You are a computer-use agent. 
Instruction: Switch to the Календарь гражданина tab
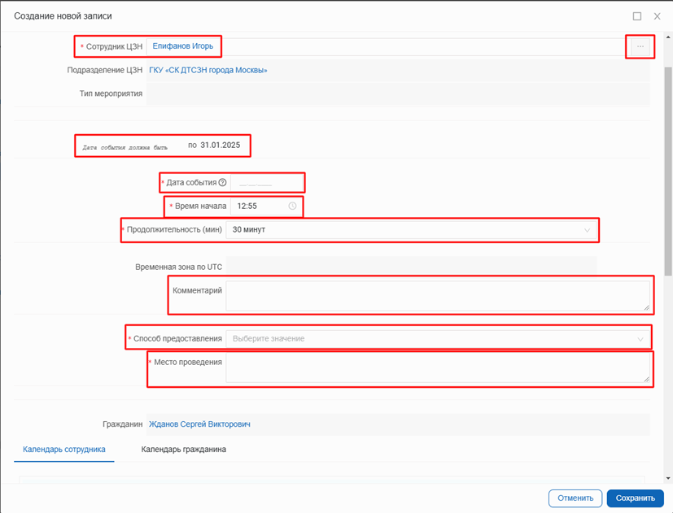[183, 449]
